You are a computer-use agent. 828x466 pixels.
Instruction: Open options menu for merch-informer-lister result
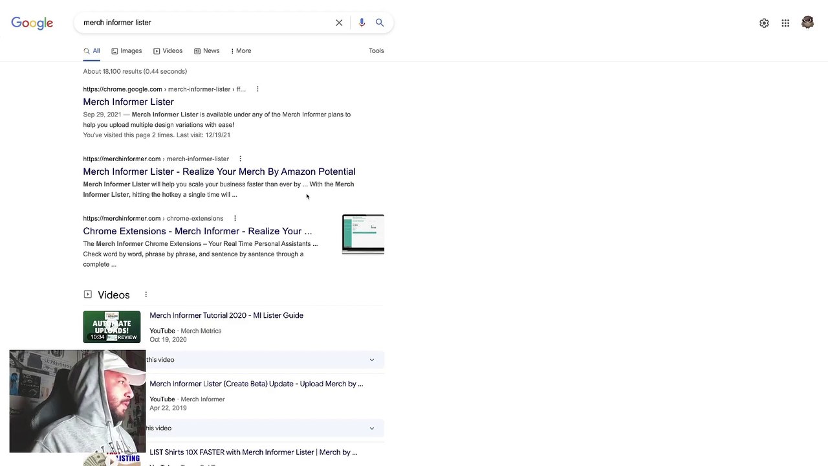point(240,159)
